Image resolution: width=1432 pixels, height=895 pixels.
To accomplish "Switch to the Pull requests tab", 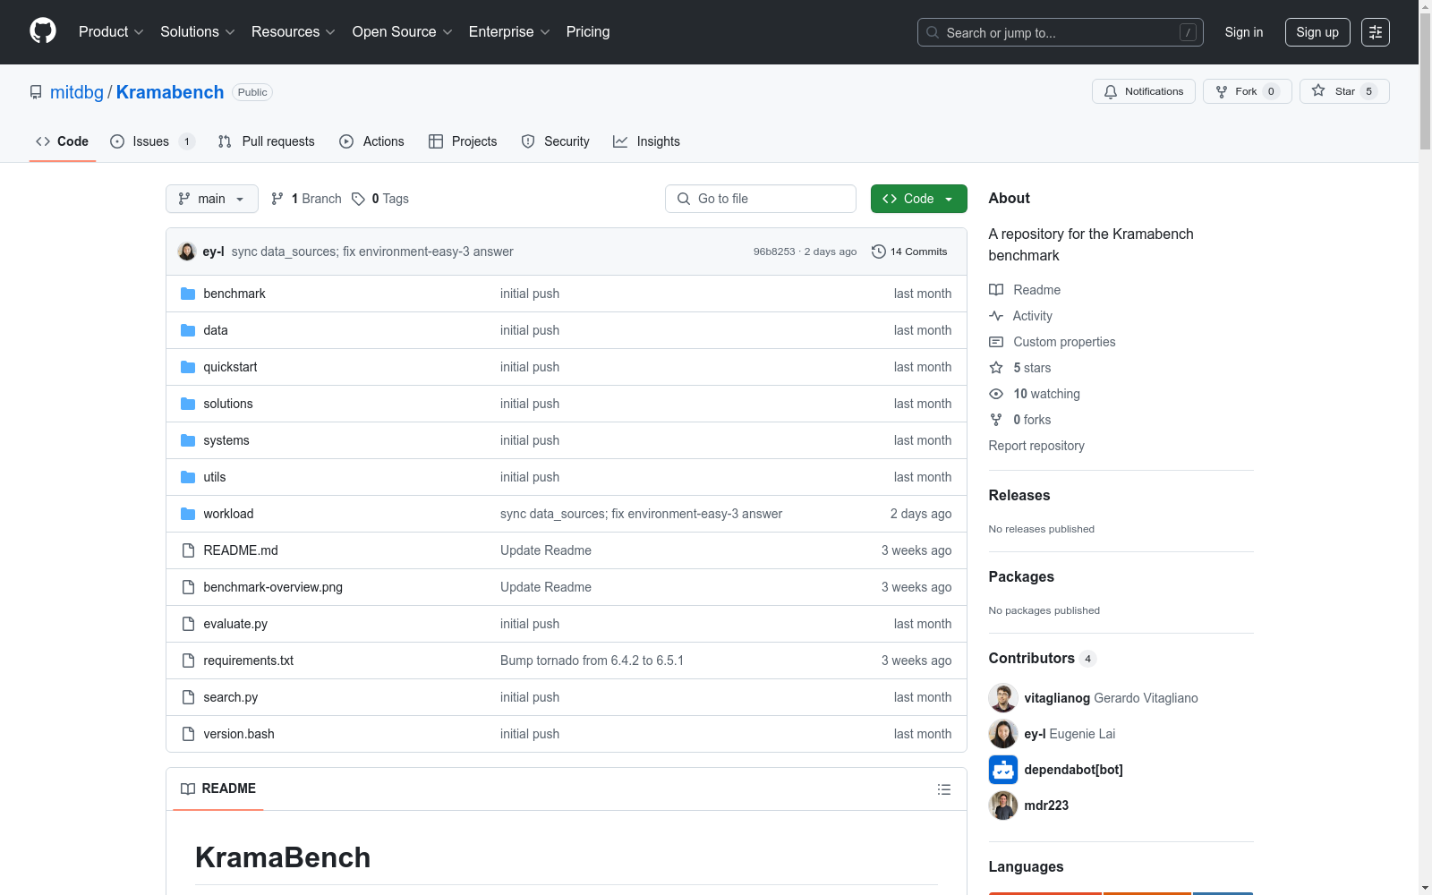I will (266, 141).
